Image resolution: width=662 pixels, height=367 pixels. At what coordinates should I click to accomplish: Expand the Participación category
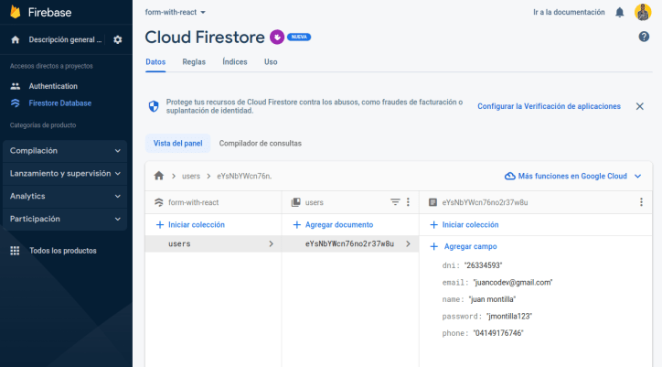pos(65,219)
